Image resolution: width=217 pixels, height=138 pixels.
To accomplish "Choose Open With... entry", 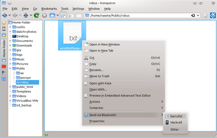I will pos(123,89).
